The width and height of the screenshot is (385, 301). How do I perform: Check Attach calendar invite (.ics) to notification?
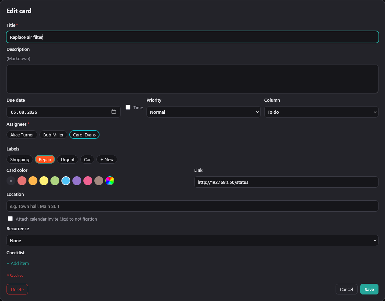pyautogui.click(x=10, y=219)
